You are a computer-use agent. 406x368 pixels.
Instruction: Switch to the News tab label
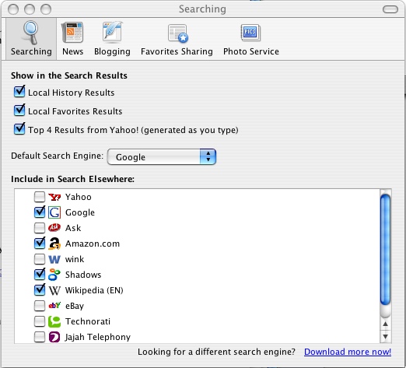[73, 51]
